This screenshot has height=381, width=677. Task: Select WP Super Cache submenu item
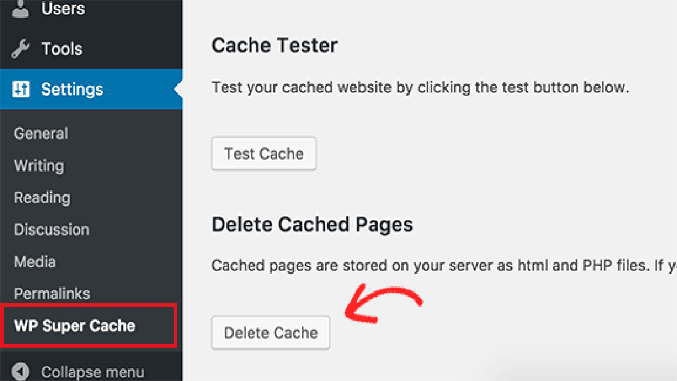tap(74, 326)
